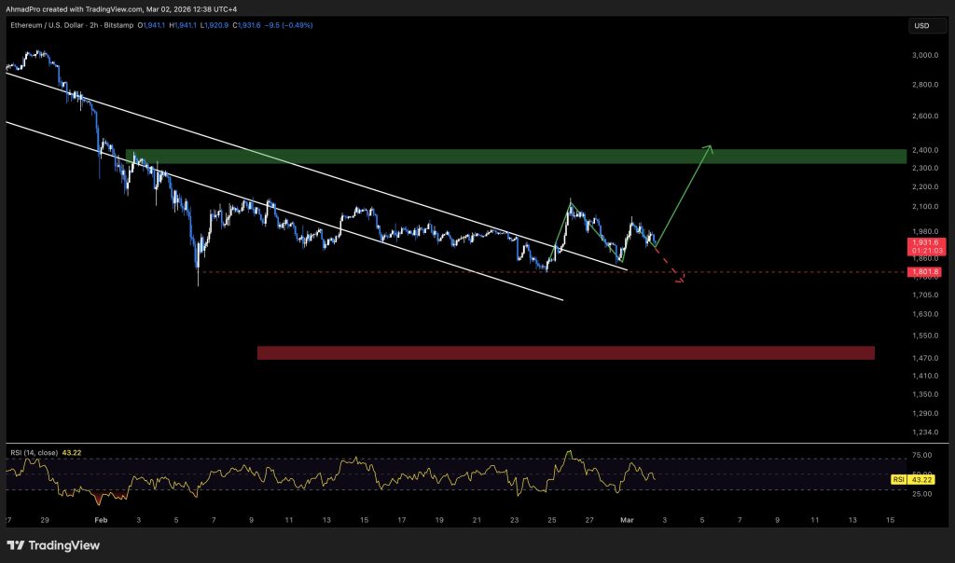
Task: Select the red 1,931.6 current price label
Action: tap(921, 242)
